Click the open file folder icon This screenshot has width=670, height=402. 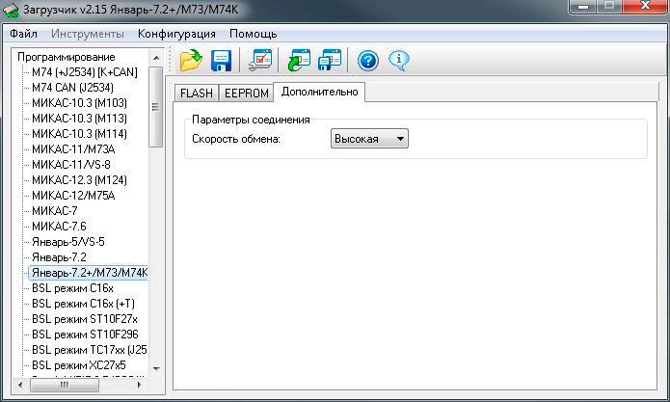191,61
